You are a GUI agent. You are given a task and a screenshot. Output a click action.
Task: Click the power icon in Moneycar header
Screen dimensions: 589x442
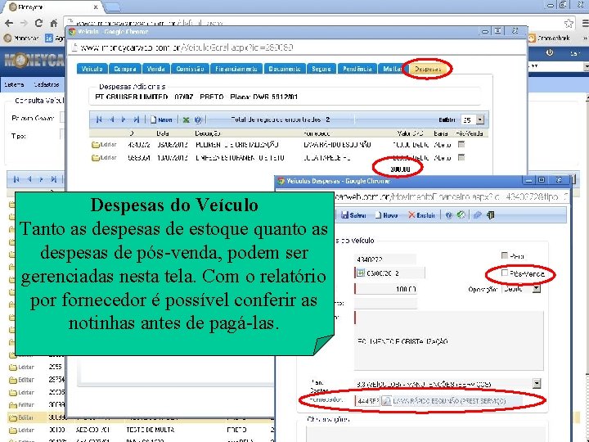click(549, 53)
